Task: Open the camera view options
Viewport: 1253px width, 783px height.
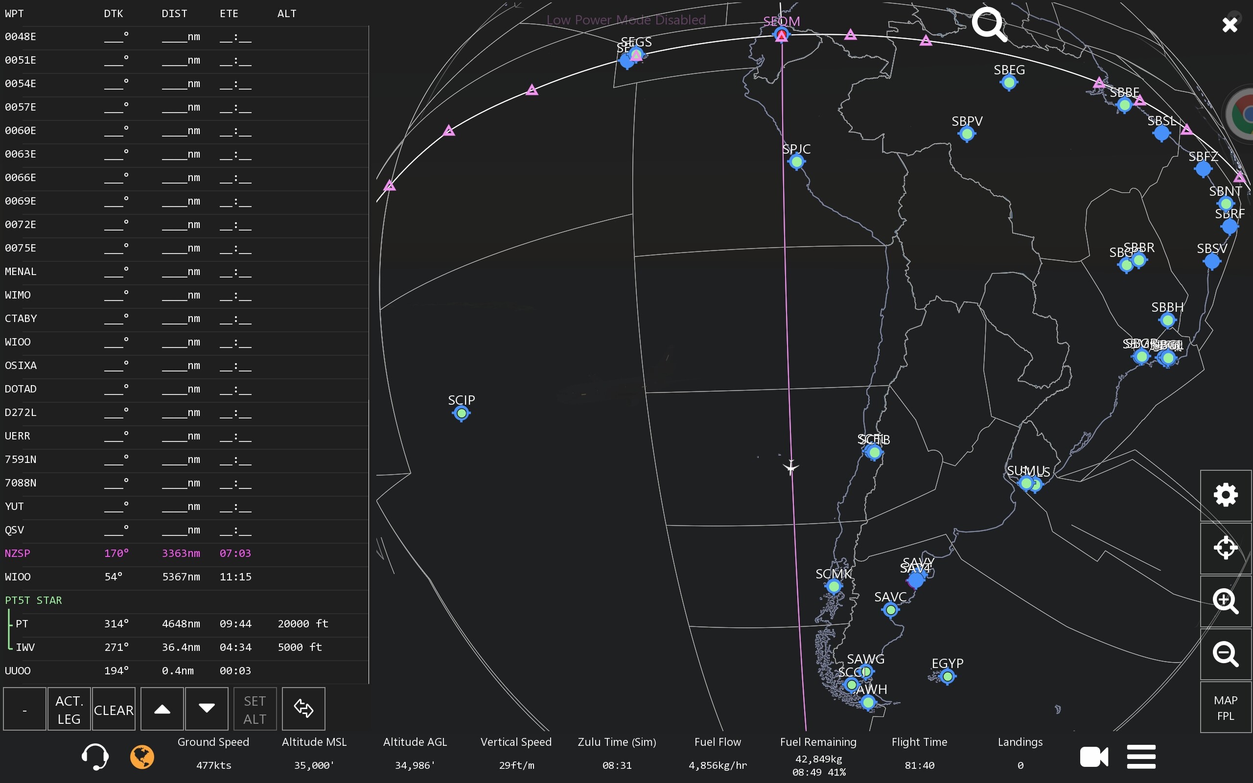Action: pos(1093,757)
